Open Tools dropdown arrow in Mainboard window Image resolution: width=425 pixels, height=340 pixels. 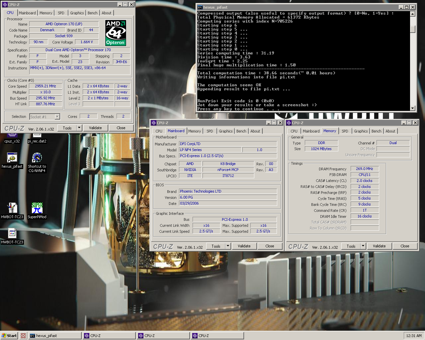228,246
